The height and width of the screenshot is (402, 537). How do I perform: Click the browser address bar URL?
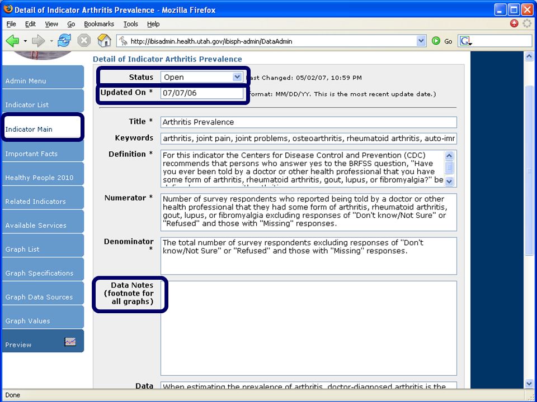tap(272, 41)
